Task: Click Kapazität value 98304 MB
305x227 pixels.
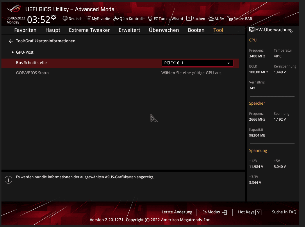Action: tap(257, 135)
